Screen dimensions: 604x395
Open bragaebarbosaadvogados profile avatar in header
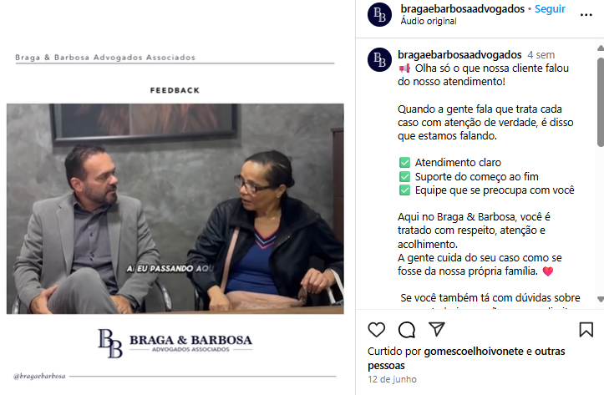click(x=379, y=15)
